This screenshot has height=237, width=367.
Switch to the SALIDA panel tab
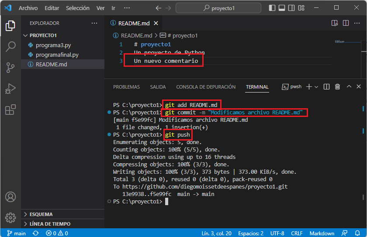158,87
